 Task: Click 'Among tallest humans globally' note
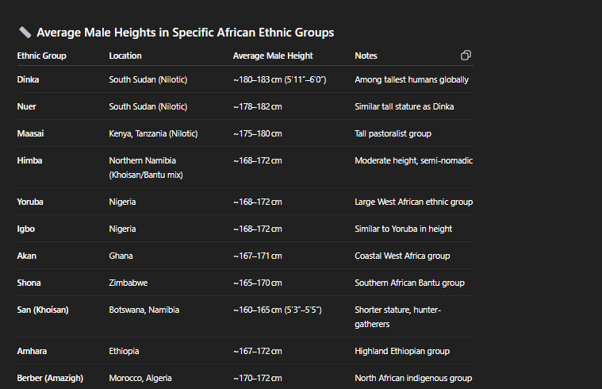coord(412,79)
